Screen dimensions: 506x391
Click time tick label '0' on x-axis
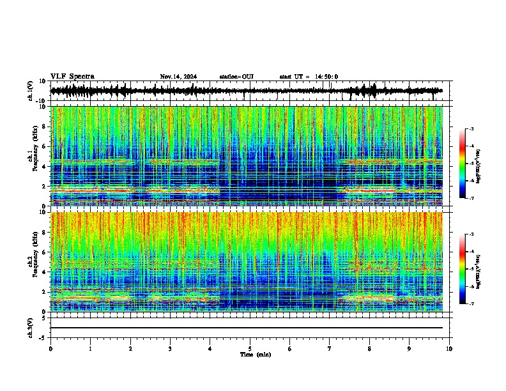(x=50, y=349)
